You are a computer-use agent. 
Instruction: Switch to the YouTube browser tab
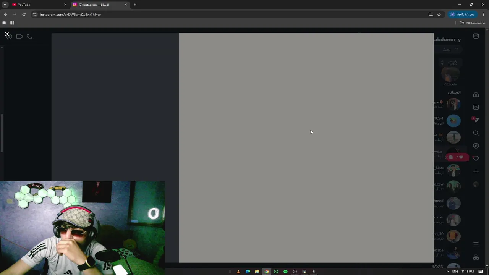(38, 5)
